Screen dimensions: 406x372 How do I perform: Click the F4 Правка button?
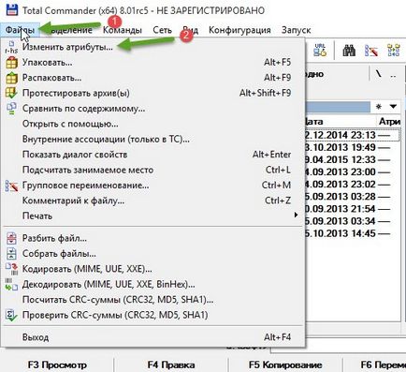click(x=171, y=365)
